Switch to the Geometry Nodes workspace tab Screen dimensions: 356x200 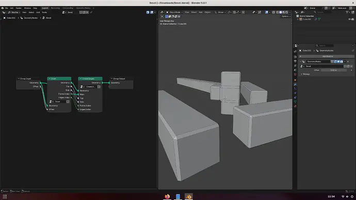tap(83, 8)
